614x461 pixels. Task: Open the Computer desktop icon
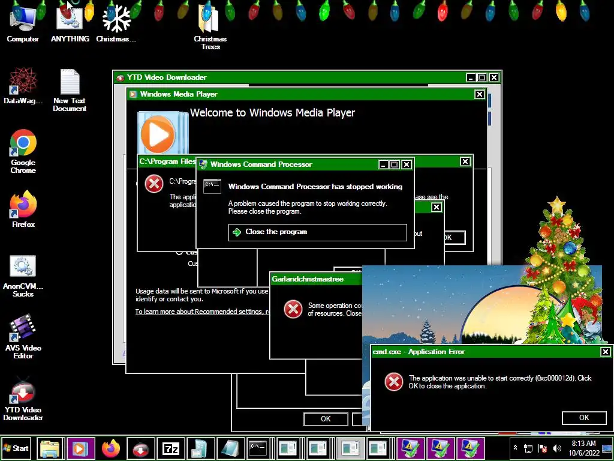click(23, 23)
